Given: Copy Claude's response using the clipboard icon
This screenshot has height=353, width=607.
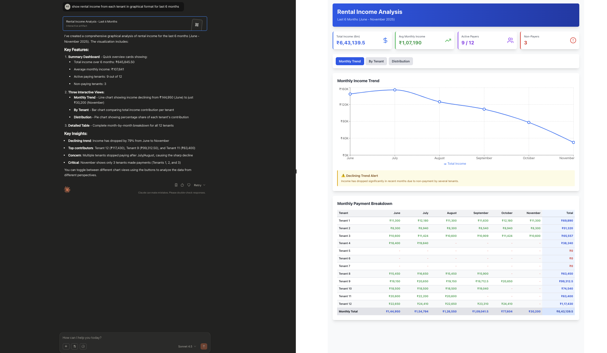Looking at the screenshot, I should 176,185.
